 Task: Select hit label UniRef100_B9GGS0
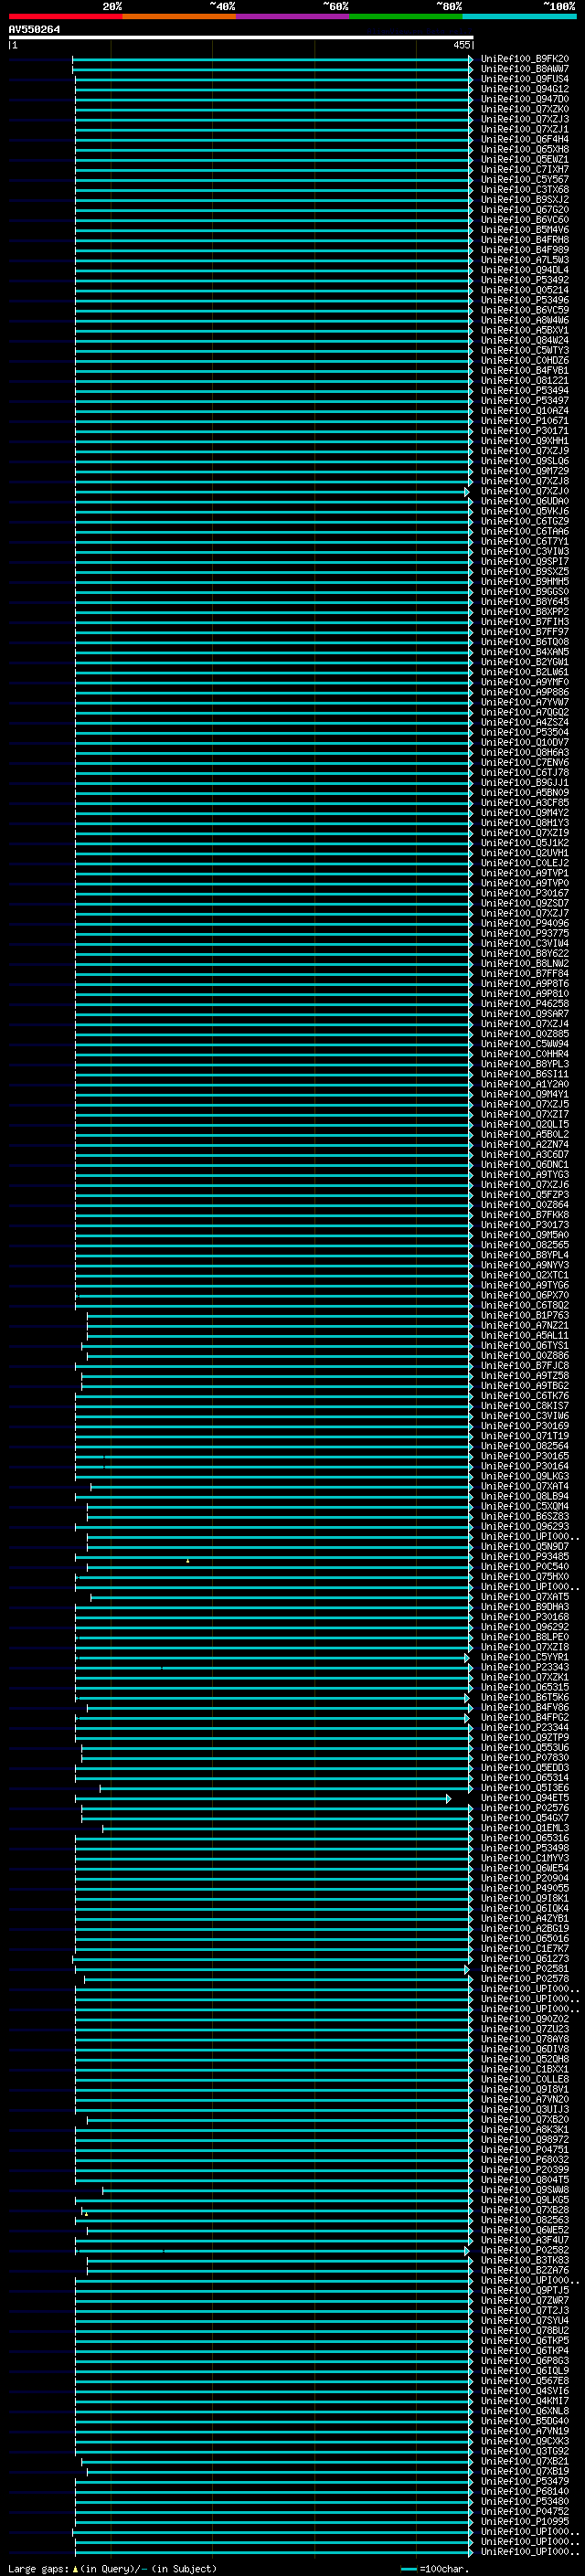pyautogui.click(x=525, y=592)
